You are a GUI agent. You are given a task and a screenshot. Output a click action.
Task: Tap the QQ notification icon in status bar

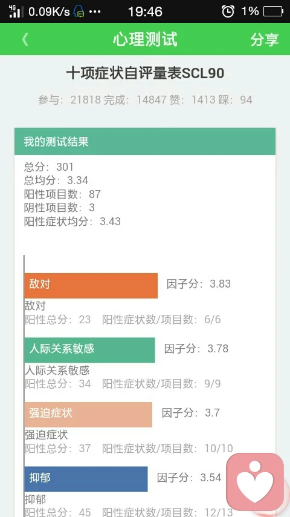79,12
